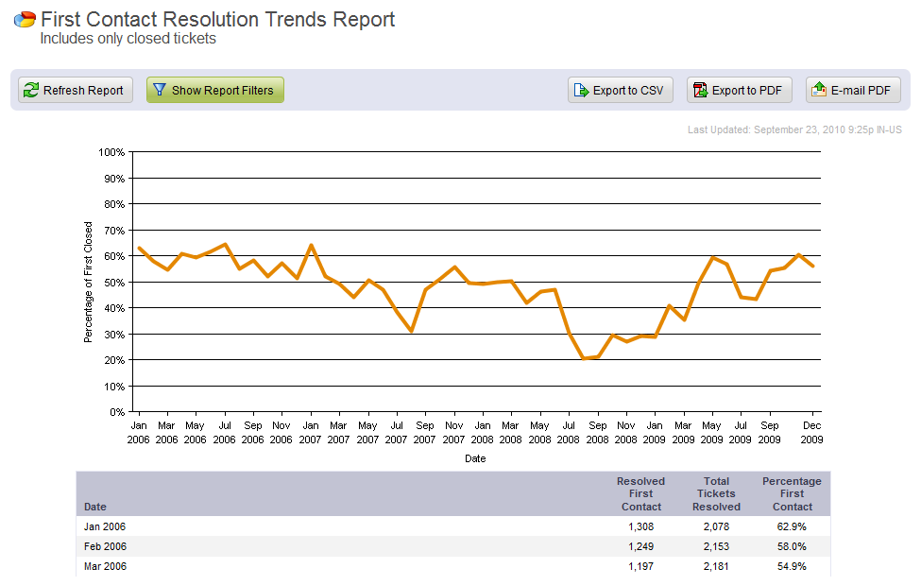This screenshot has width=921, height=586.
Task: Click the Percentage of First Closed axis title
Action: pyautogui.click(x=88, y=282)
